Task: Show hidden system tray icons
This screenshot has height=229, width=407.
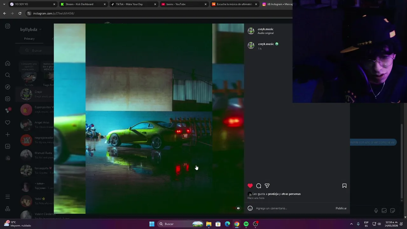Action: click(x=351, y=224)
